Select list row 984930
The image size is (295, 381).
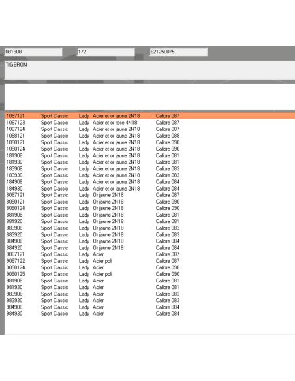150,313
